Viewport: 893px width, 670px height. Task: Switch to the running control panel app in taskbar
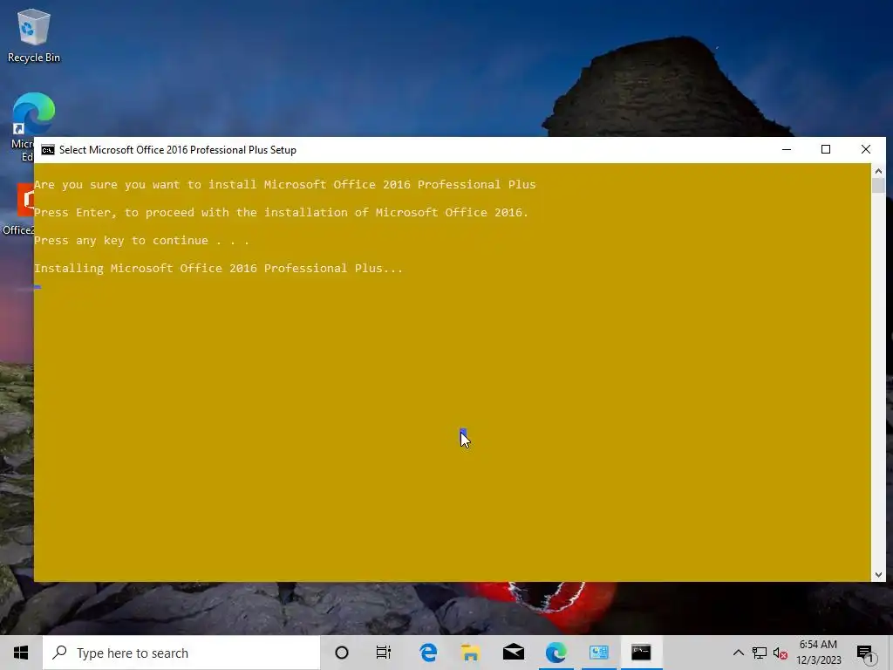(598, 653)
